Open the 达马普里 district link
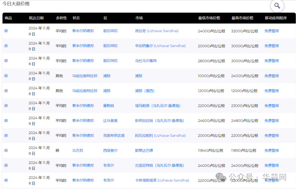 click(110, 121)
